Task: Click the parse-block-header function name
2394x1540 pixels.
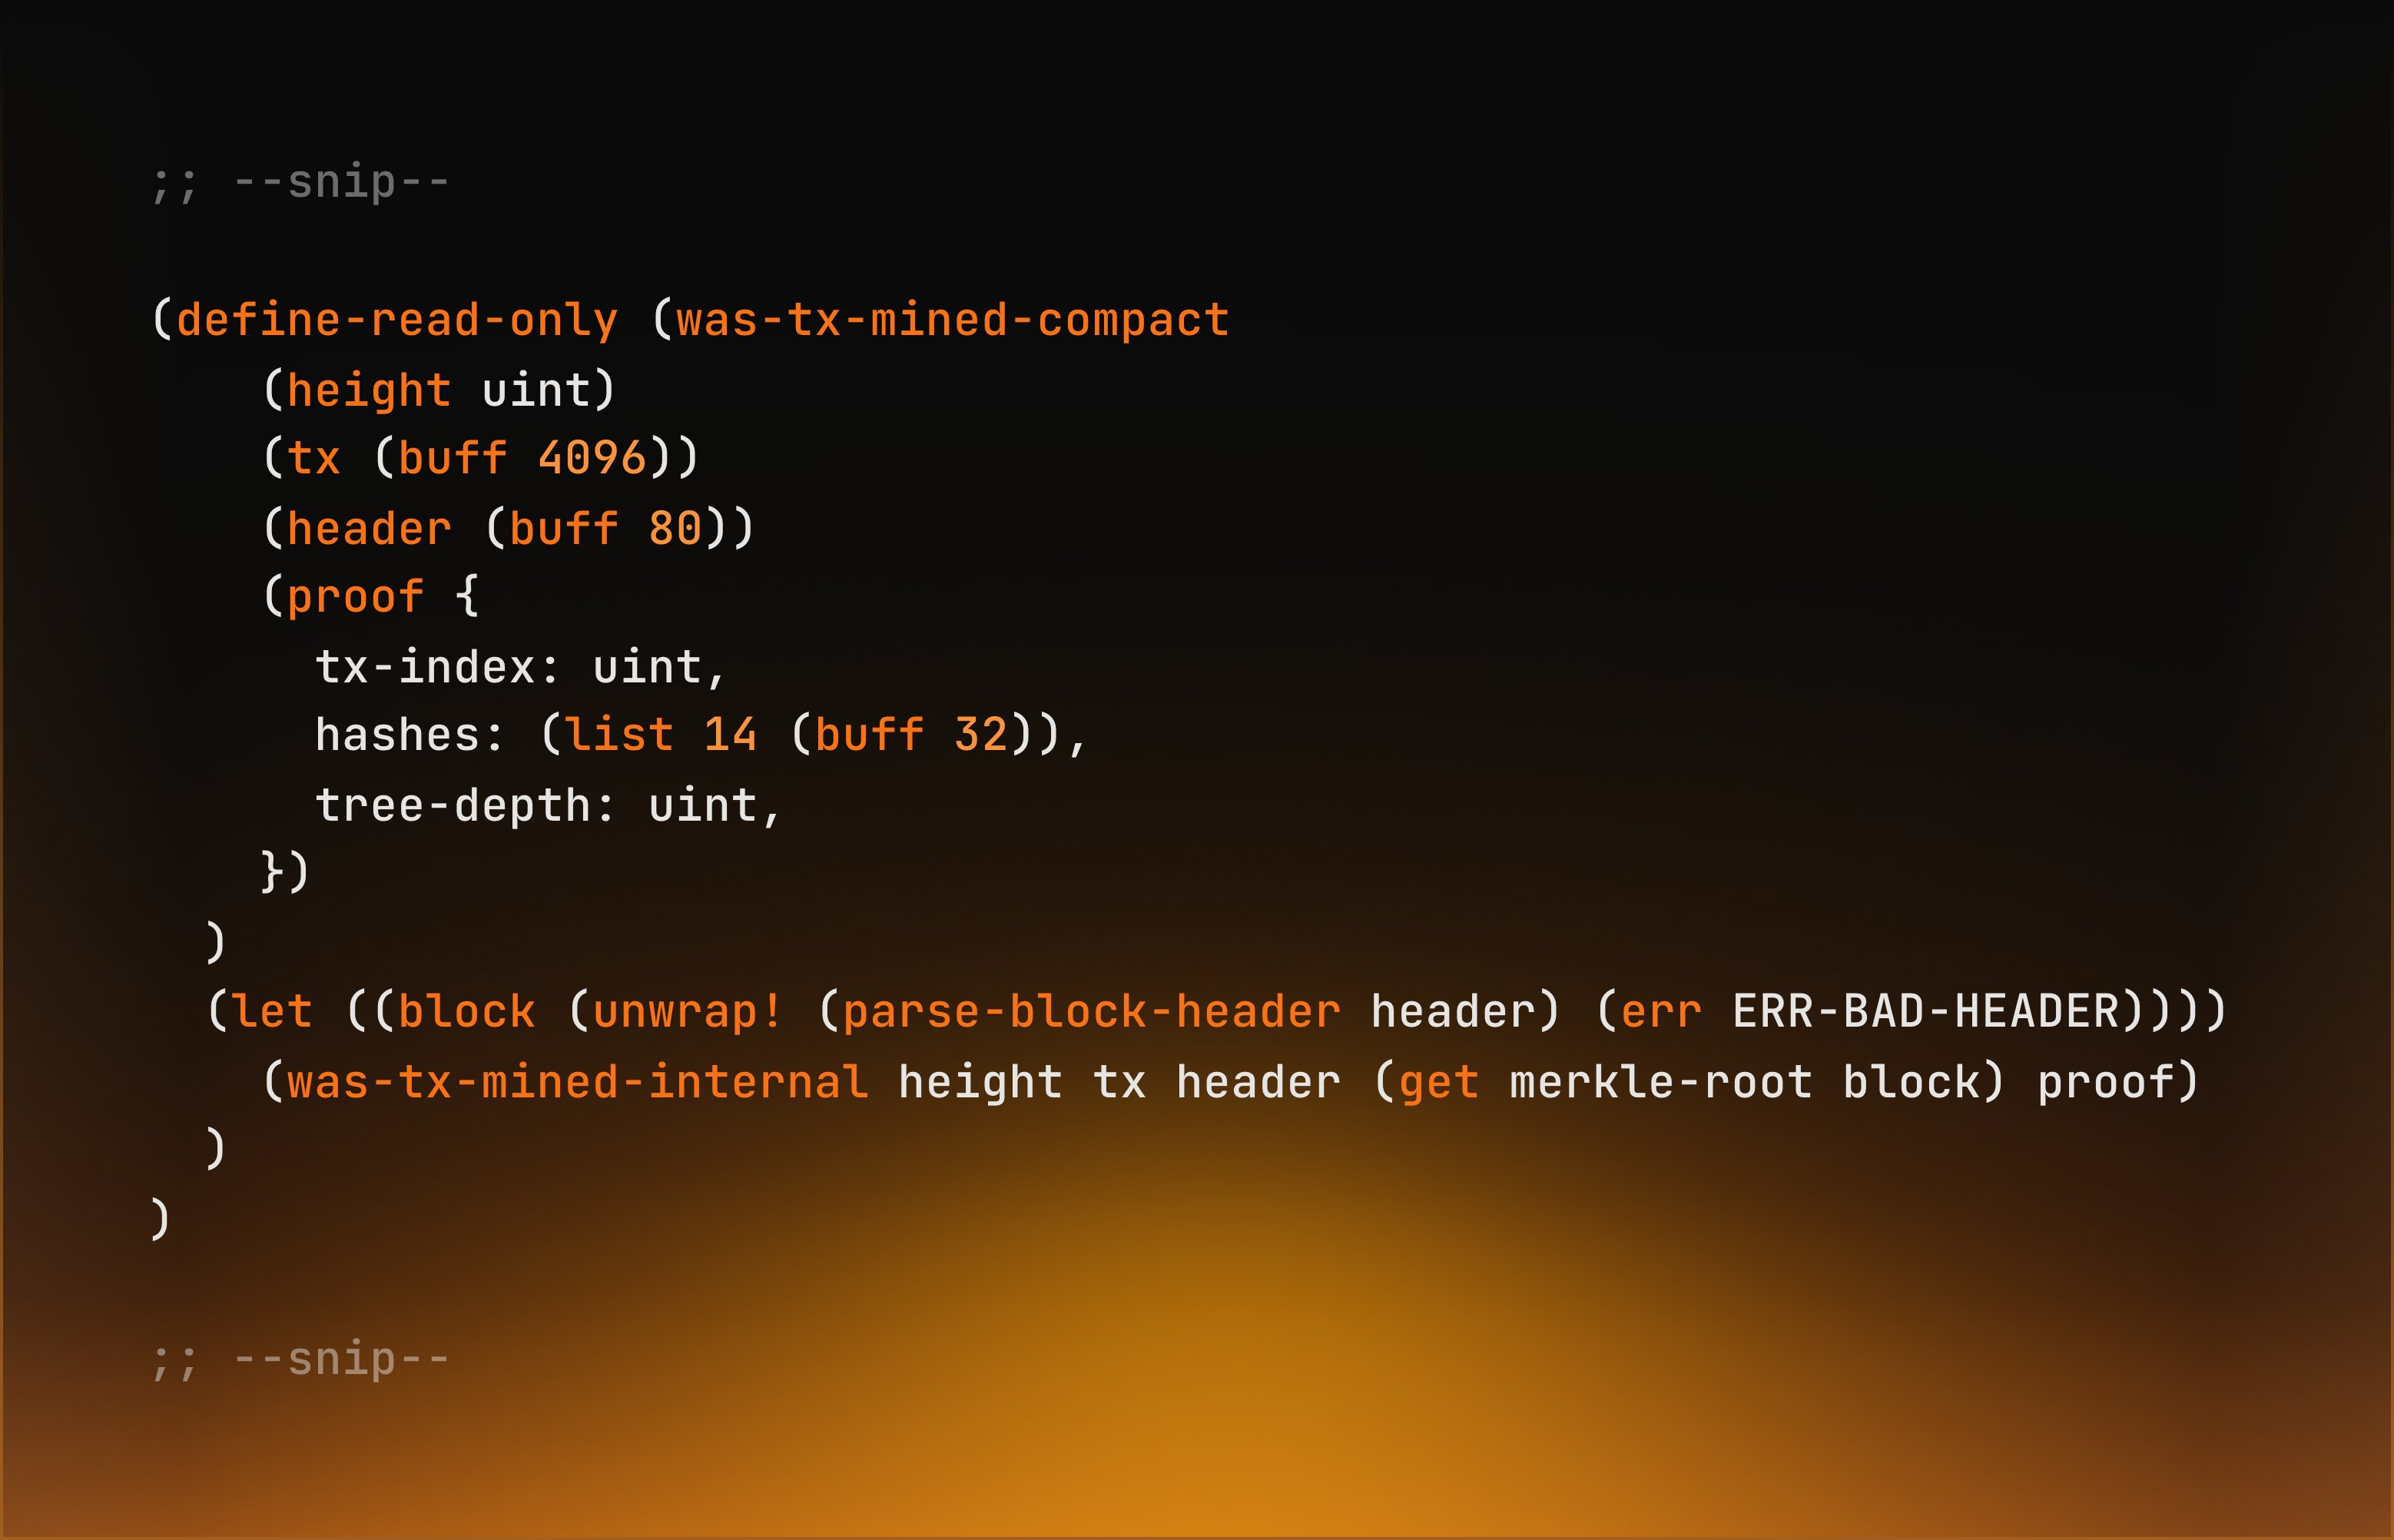Action: coord(1092,1011)
